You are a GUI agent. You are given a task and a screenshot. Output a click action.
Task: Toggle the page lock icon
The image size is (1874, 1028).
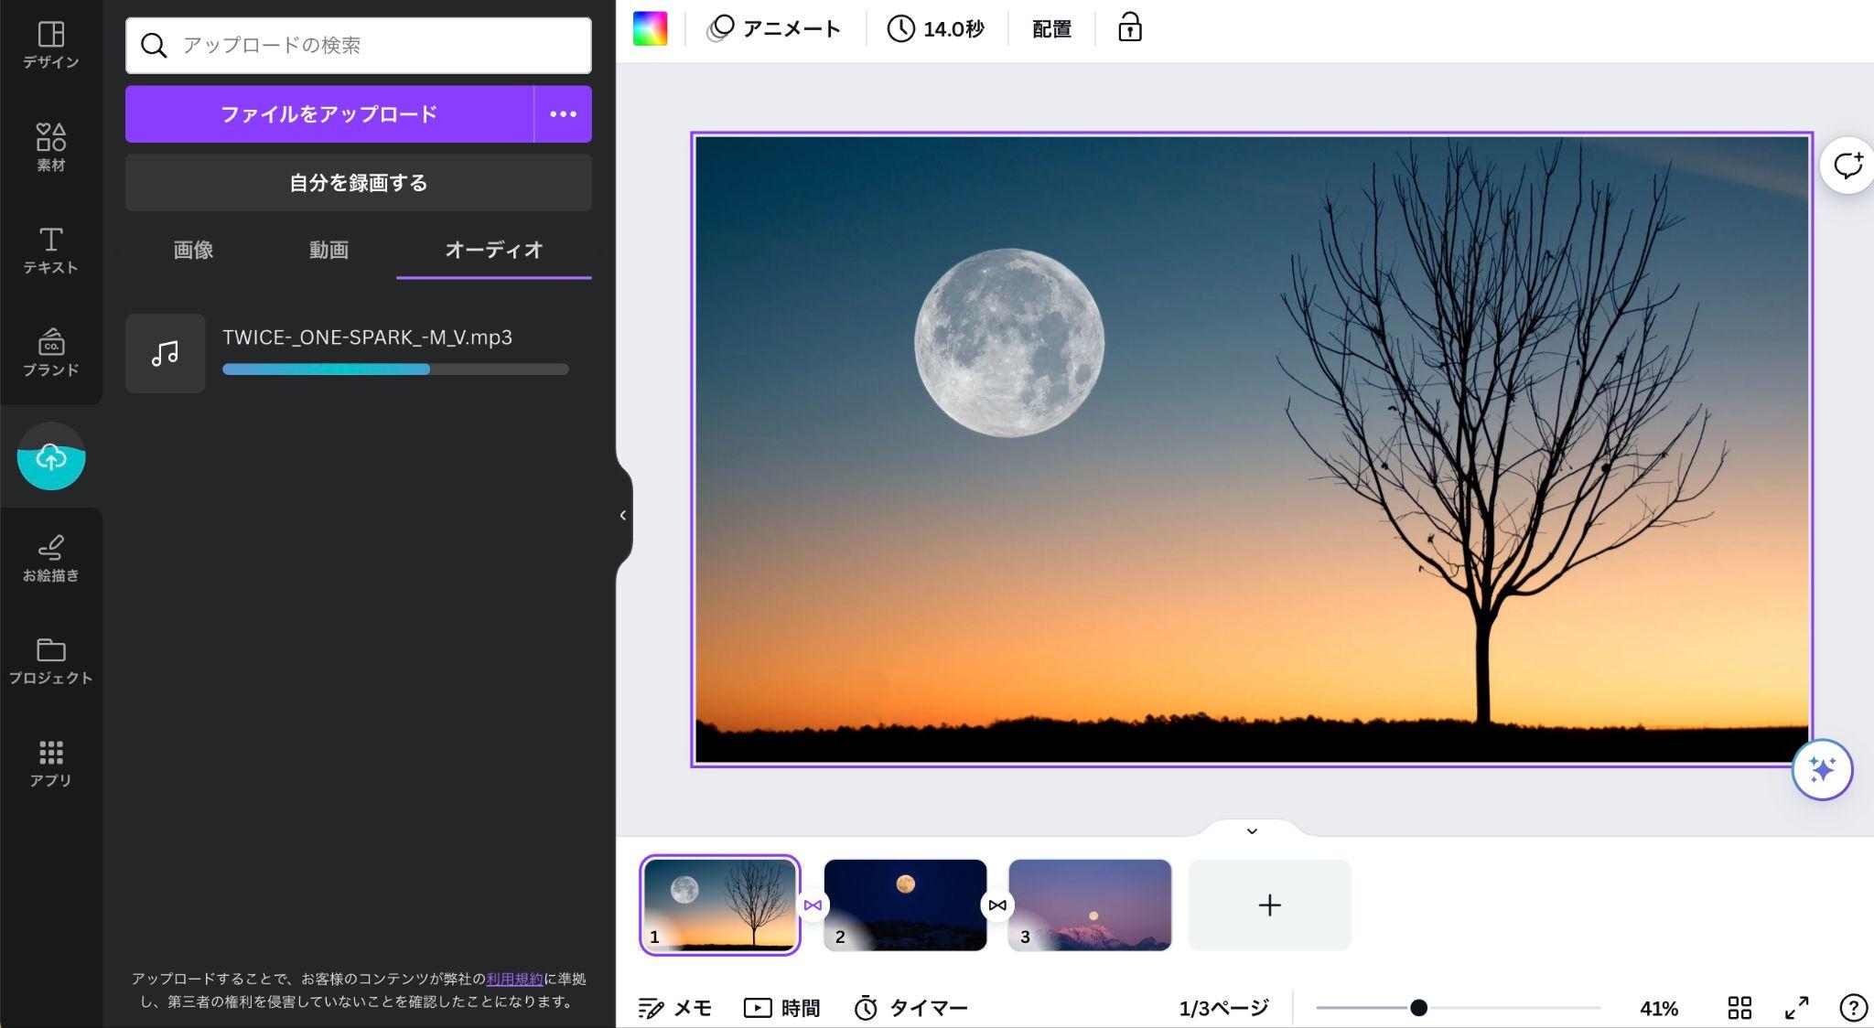click(x=1130, y=28)
